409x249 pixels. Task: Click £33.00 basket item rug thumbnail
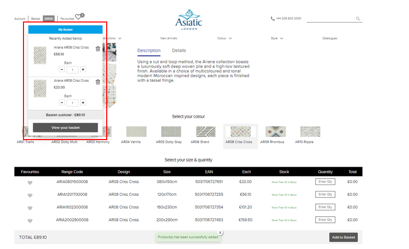(40, 88)
